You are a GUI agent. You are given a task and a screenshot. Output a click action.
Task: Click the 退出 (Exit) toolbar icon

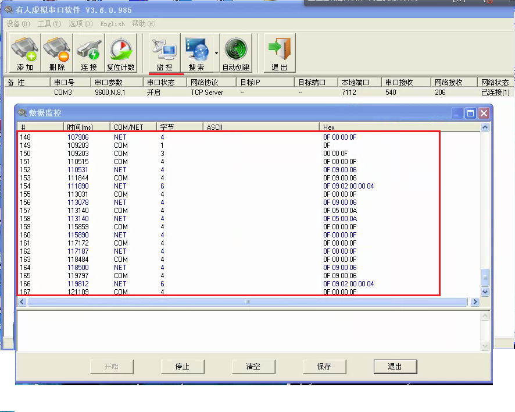(280, 54)
